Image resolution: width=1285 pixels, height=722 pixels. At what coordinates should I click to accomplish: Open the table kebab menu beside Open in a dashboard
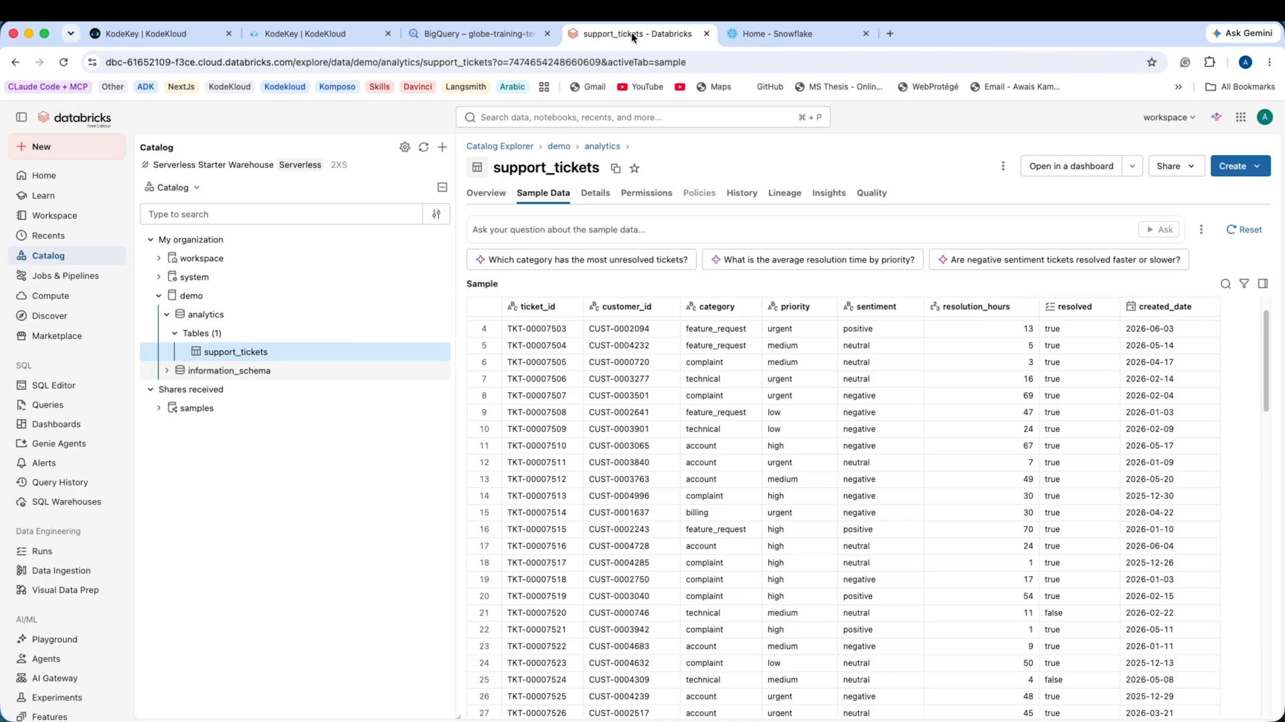click(1003, 166)
